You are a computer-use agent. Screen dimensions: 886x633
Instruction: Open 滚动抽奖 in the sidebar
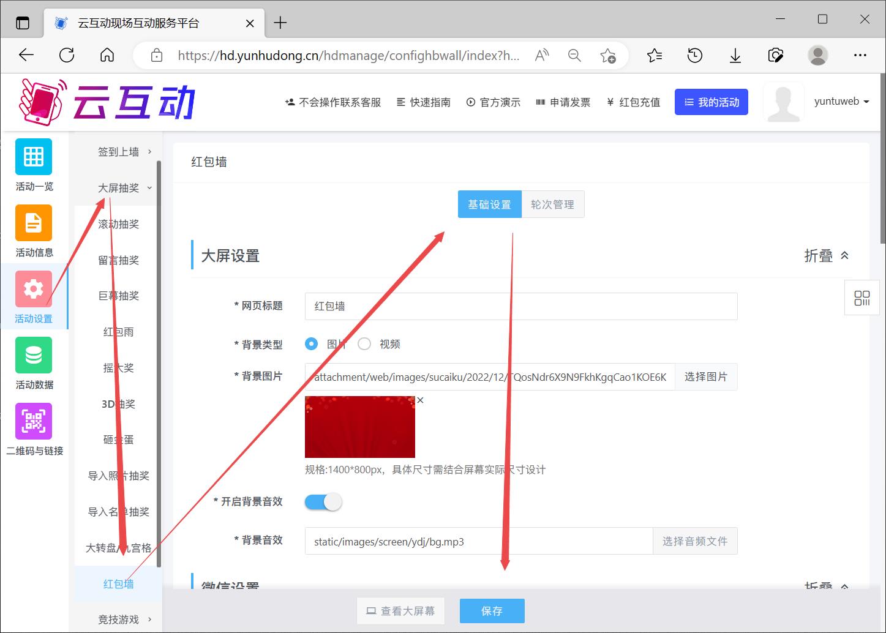[118, 224]
